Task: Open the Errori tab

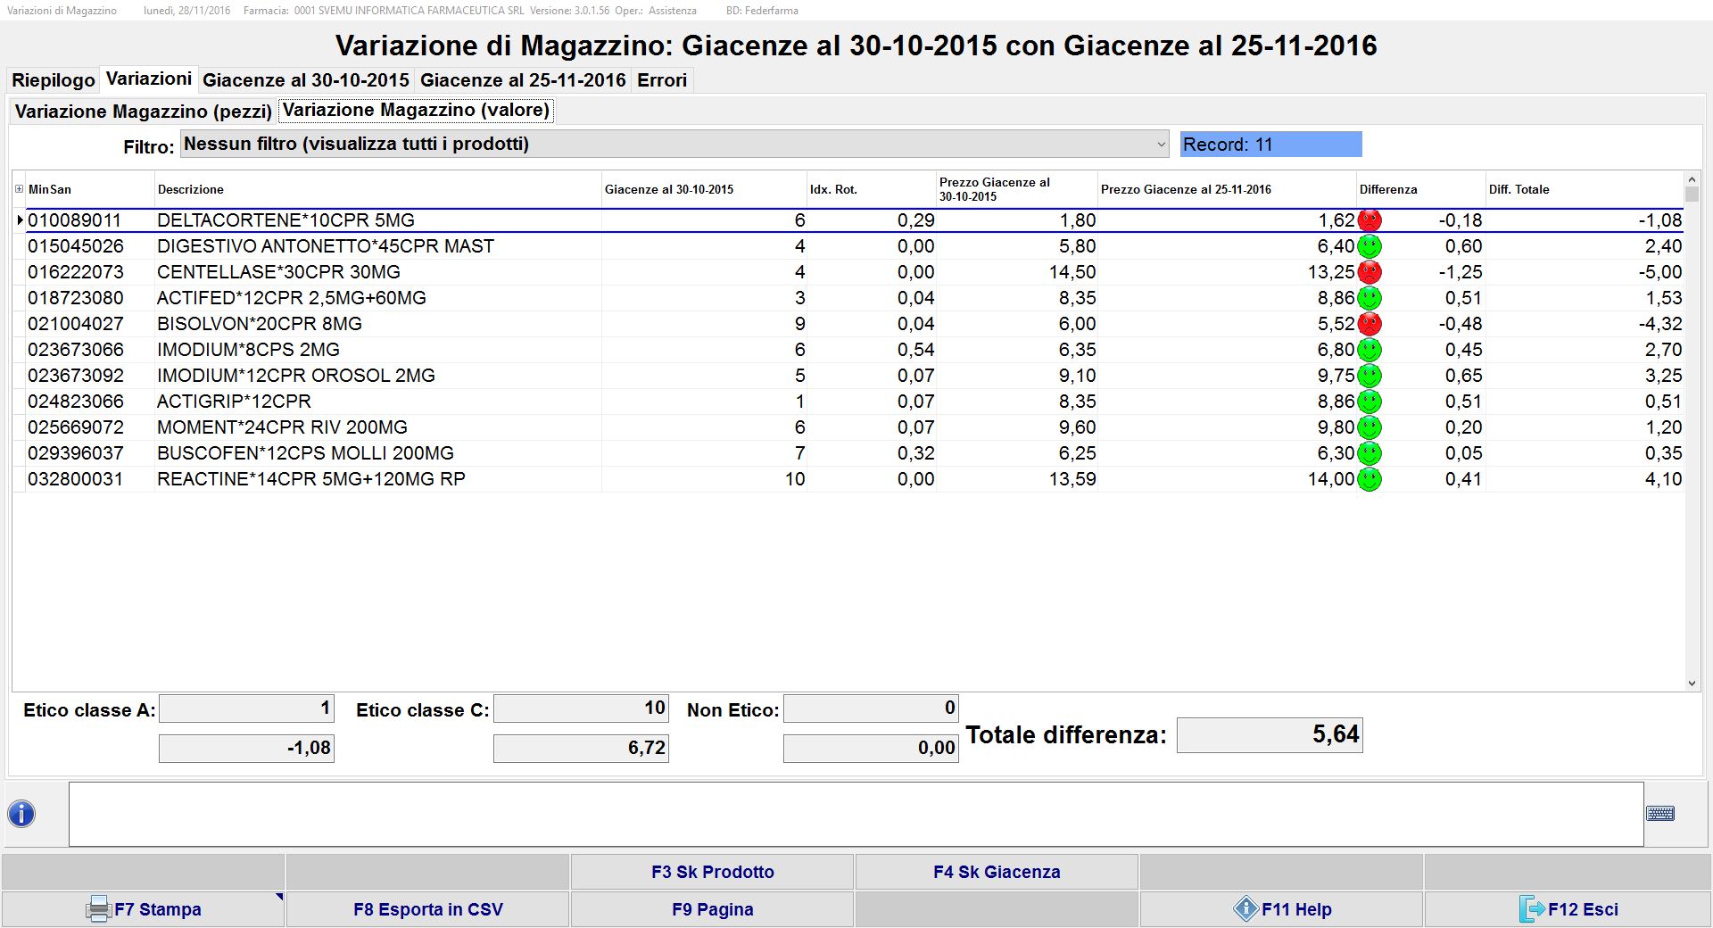Action: [x=661, y=80]
